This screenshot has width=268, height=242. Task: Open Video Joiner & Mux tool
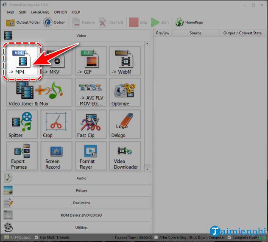click(x=39, y=92)
